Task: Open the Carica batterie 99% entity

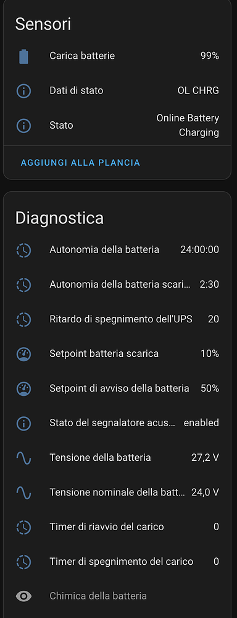Action: tap(117, 56)
